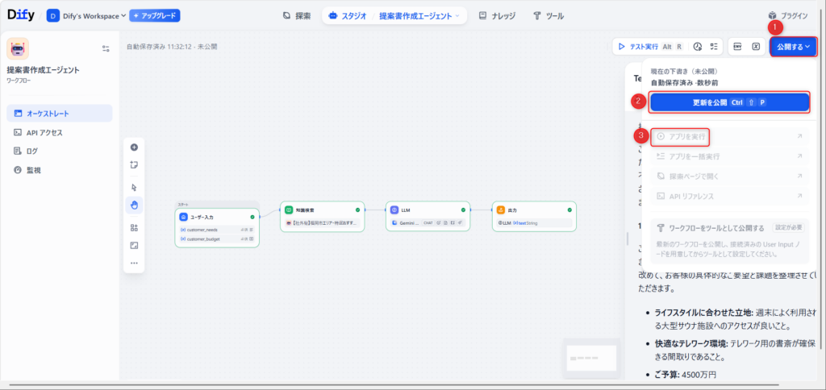Open the ENV environment variables button
The height and width of the screenshot is (390, 826).
tap(737, 47)
